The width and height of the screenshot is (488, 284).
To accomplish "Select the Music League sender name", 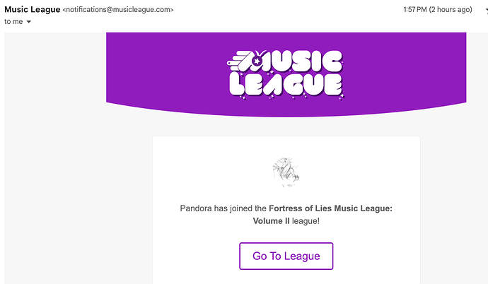I will (32, 9).
